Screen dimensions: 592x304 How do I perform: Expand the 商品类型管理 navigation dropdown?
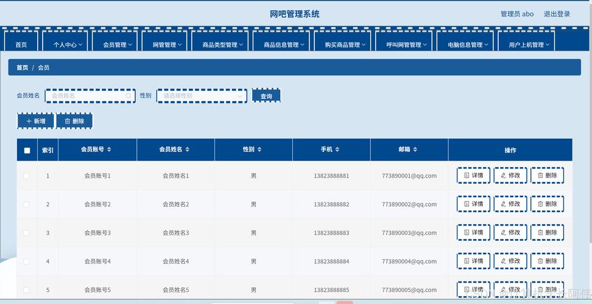coord(223,44)
